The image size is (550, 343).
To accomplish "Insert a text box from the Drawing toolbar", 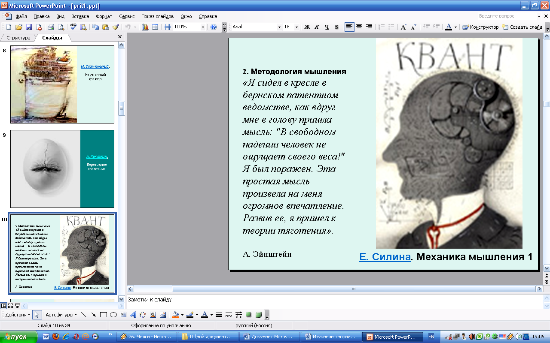I will click(x=123, y=315).
